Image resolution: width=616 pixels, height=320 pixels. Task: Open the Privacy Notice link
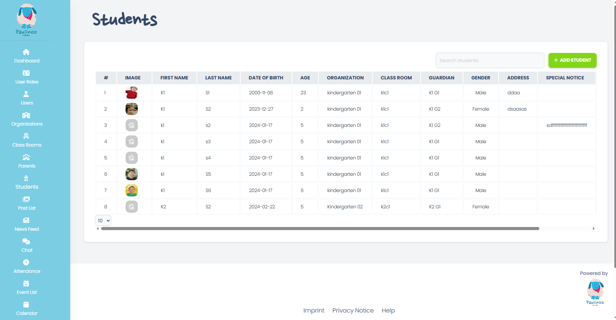click(x=353, y=310)
